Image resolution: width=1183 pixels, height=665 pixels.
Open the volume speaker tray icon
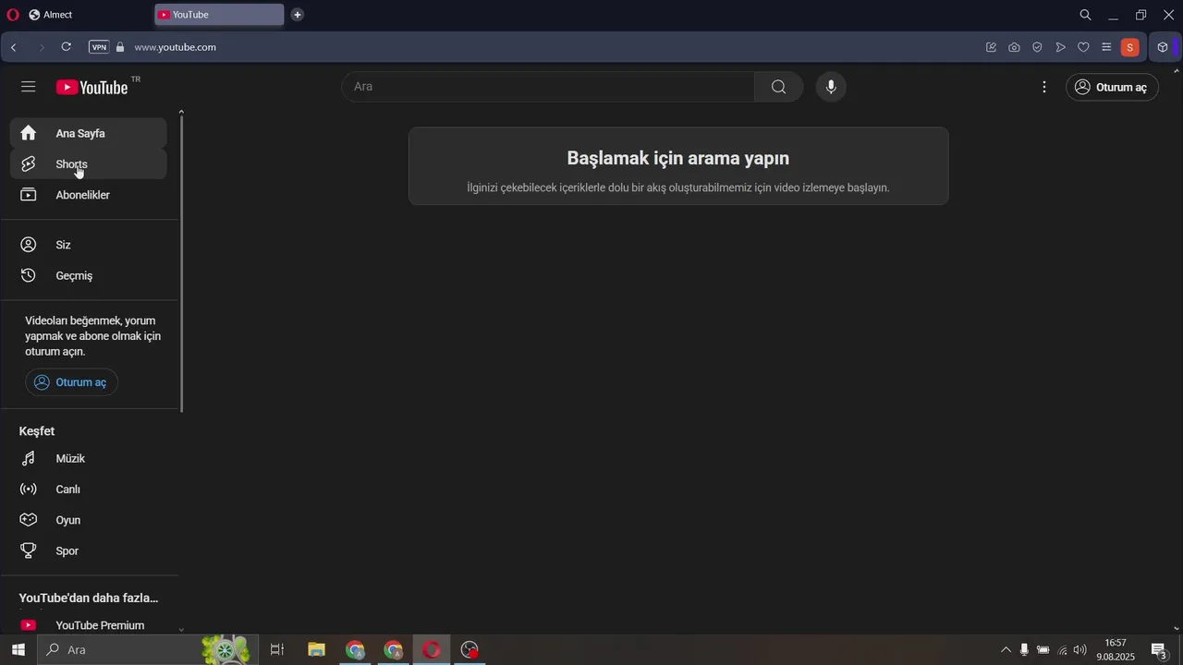click(x=1079, y=650)
